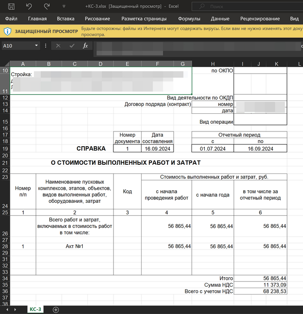Switch to the Формулы ribbon tab
The width and height of the screenshot is (303, 314).
[x=189, y=19]
